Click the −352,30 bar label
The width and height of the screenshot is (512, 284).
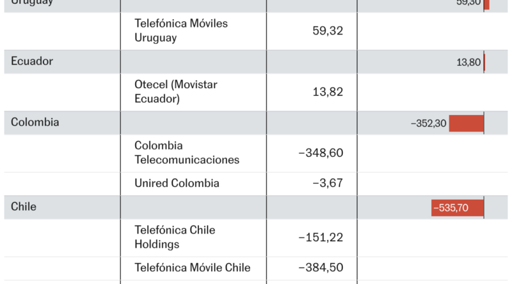click(x=428, y=123)
